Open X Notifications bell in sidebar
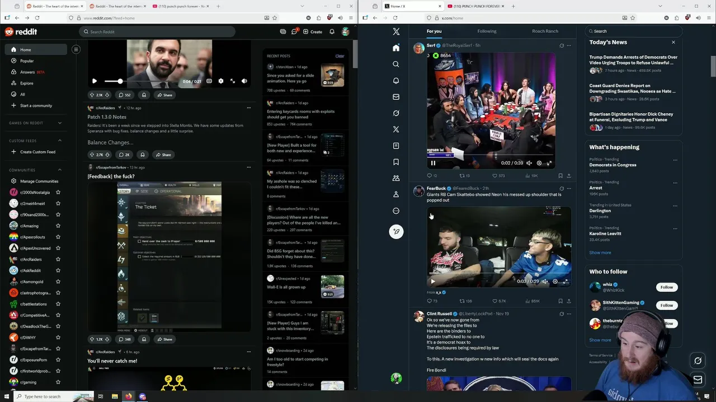Image resolution: width=716 pixels, height=402 pixels. [396, 80]
